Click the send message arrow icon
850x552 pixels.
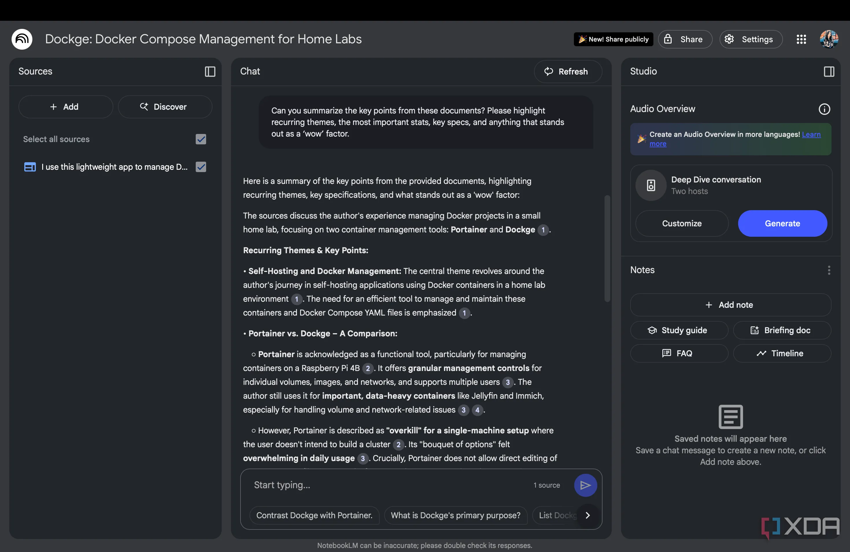585,485
